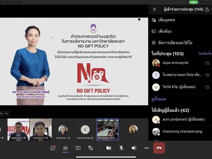The height and width of the screenshot is (159, 212).
Task: Hang up with the red end call button
Action: click(x=159, y=148)
